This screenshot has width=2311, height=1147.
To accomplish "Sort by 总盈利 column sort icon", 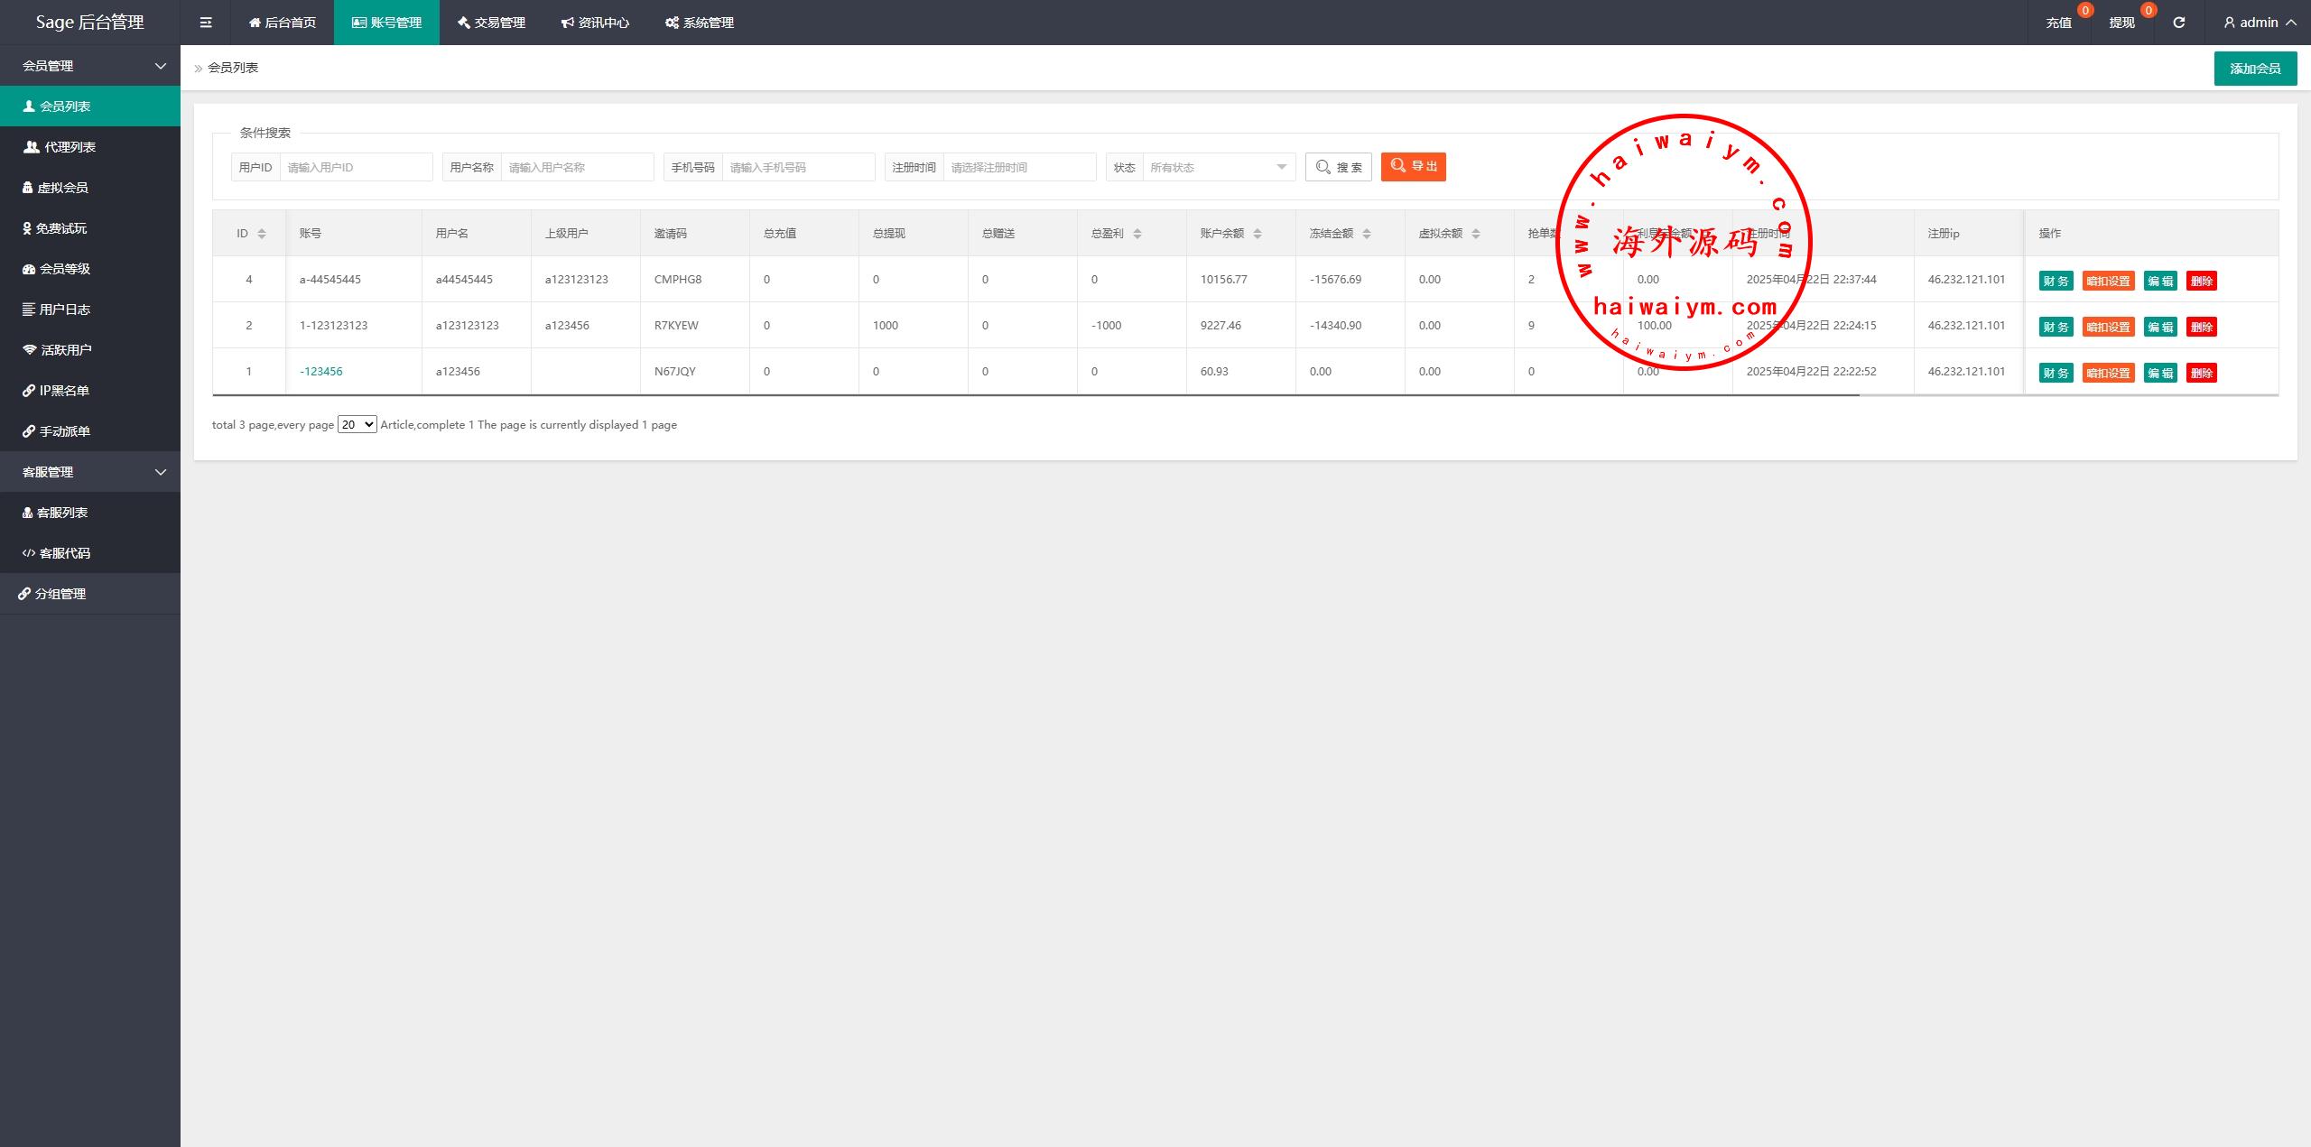I will tap(1137, 234).
